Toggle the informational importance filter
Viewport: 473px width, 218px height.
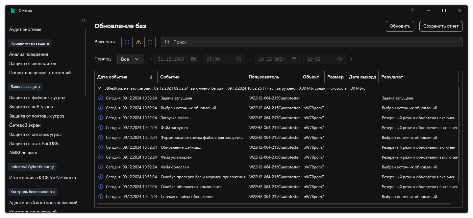point(127,42)
